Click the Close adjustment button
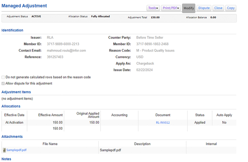Image resolution: width=248 pixels, height=162 pixels. (x=218, y=8)
